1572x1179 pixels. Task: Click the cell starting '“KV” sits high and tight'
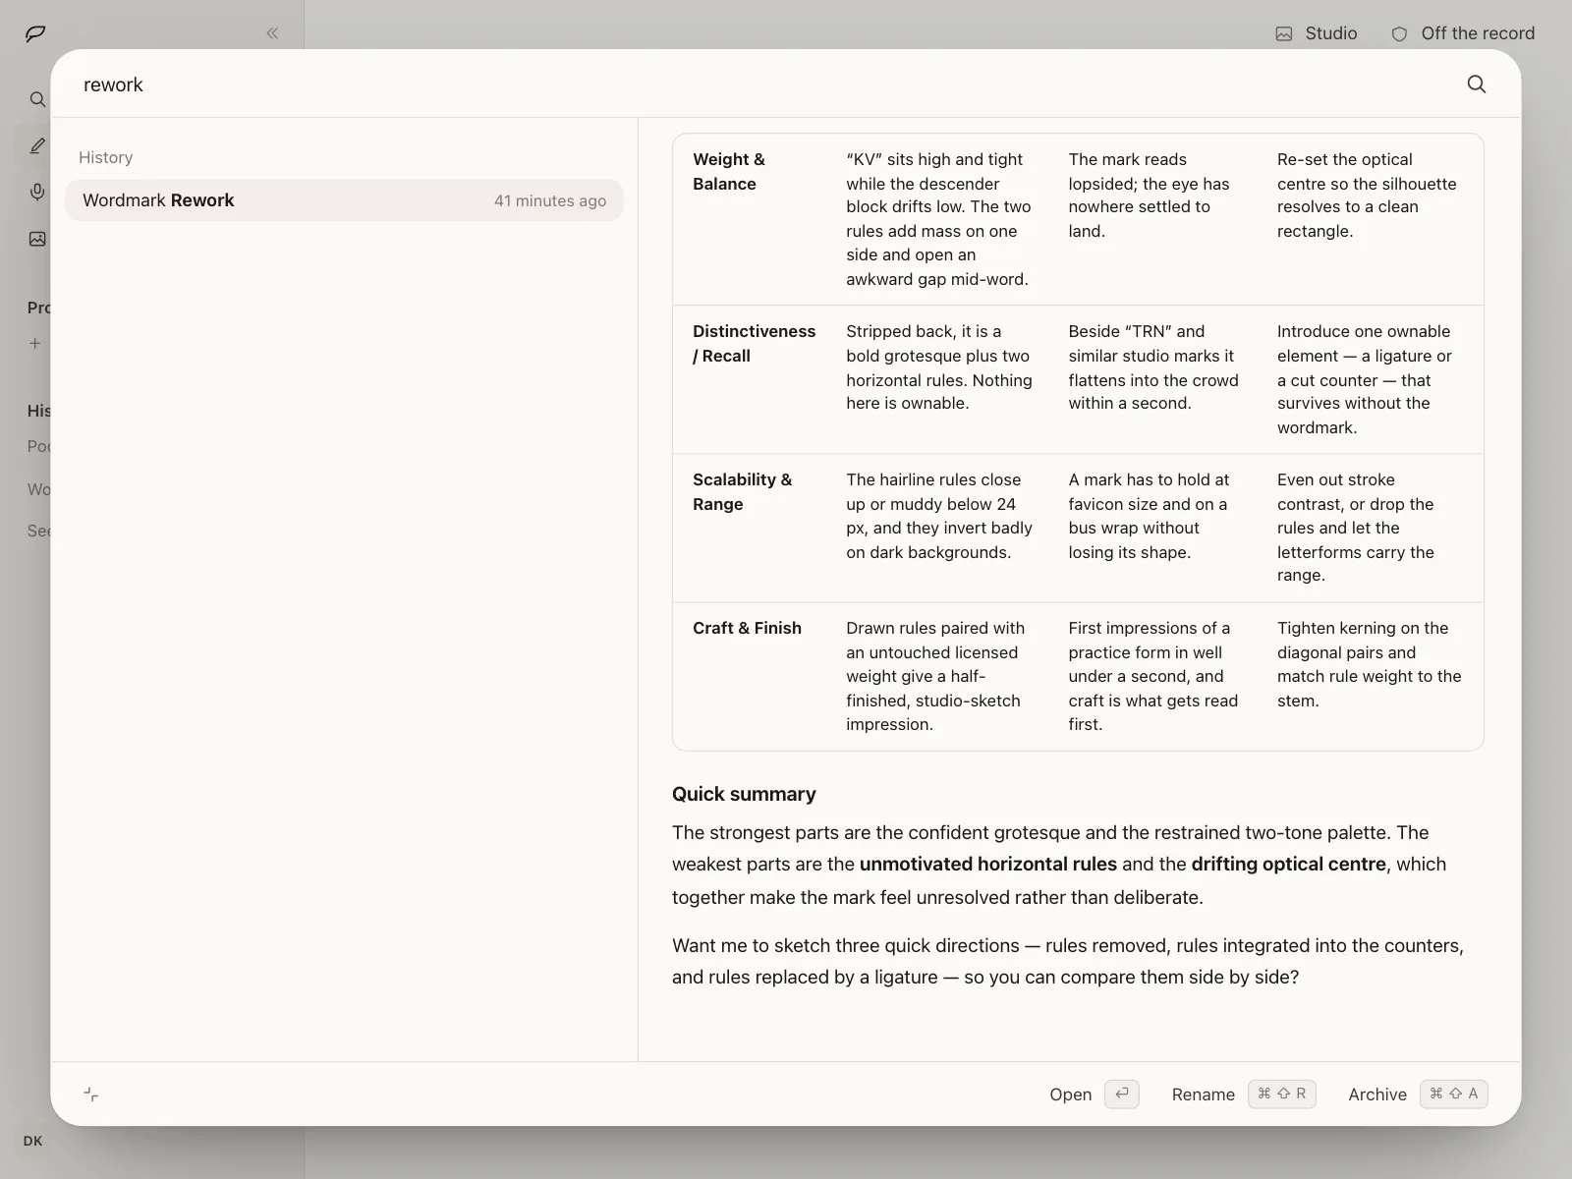[938, 219]
